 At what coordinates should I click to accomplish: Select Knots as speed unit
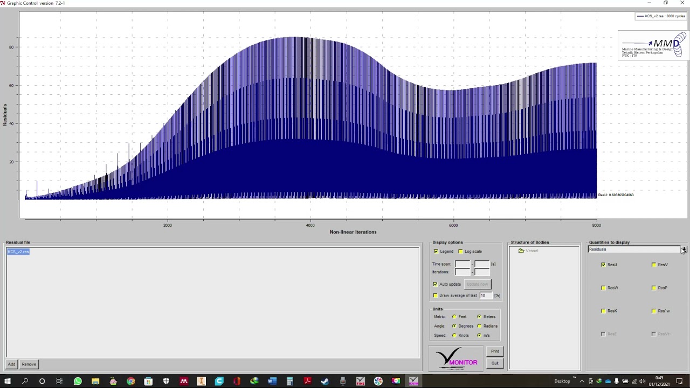coord(454,335)
